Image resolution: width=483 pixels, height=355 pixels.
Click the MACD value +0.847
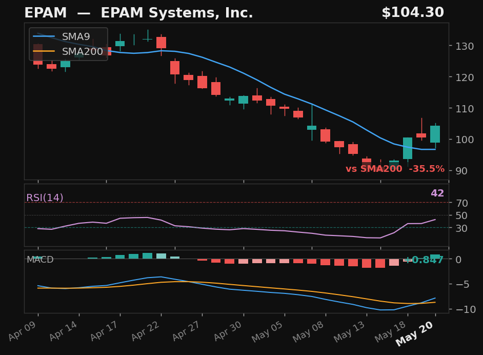pyautogui.click(x=424, y=260)
